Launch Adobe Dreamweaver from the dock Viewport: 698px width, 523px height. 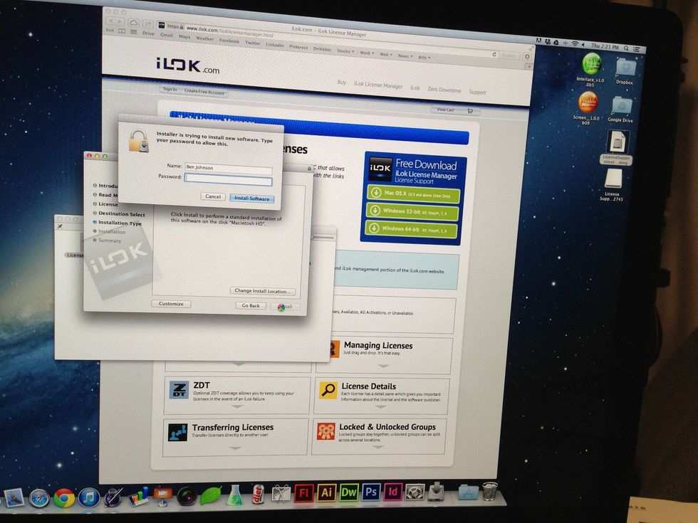[x=349, y=492]
